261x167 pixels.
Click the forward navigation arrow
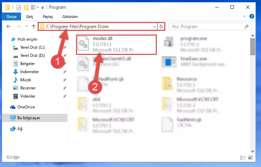(x=18, y=26)
